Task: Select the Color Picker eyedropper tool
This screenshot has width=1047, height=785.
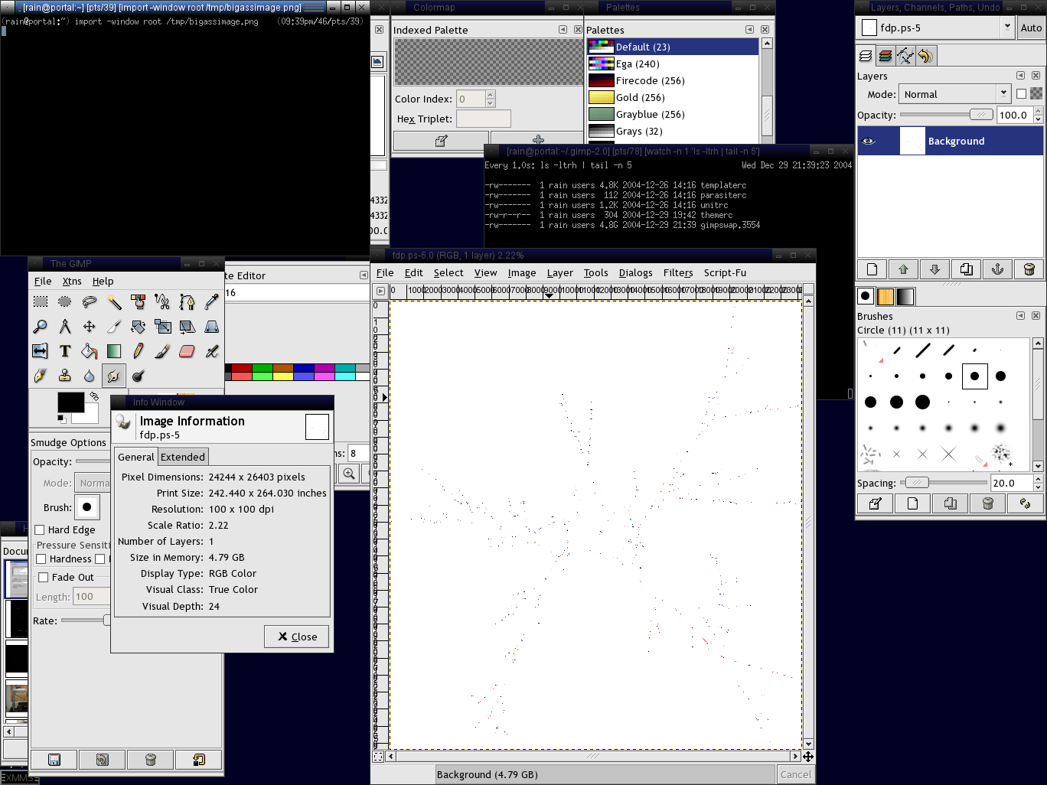Action: click(212, 302)
